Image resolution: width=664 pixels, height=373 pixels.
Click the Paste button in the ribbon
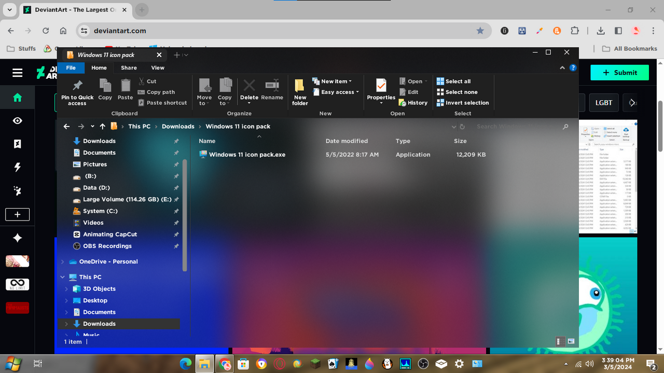[125, 89]
